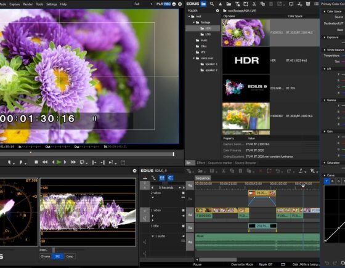The width and height of the screenshot is (345, 268).
Task: Click the View list icon in bin toolbar
Action: [x=317, y=4]
